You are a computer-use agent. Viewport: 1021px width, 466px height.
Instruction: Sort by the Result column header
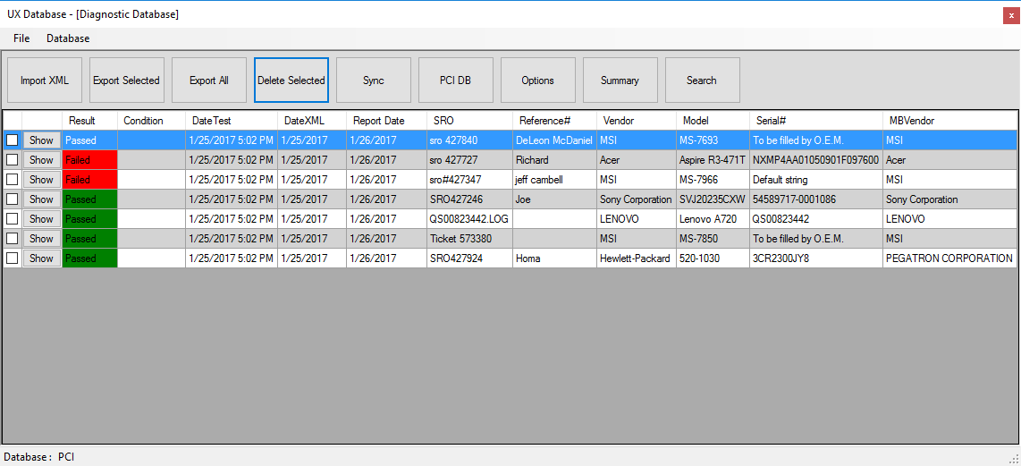tap(82, 121)
